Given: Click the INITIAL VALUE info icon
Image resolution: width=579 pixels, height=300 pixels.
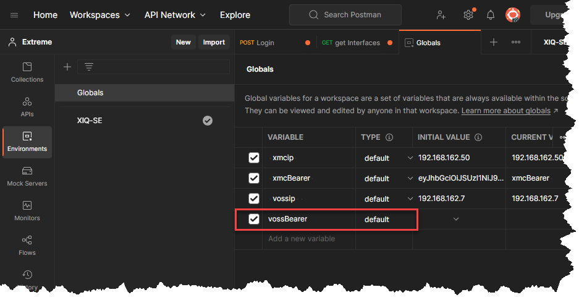Looking at the screenshot, I should (478, 137).
